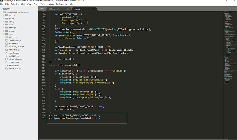Expand the assets folder arrow

point(4,19)
